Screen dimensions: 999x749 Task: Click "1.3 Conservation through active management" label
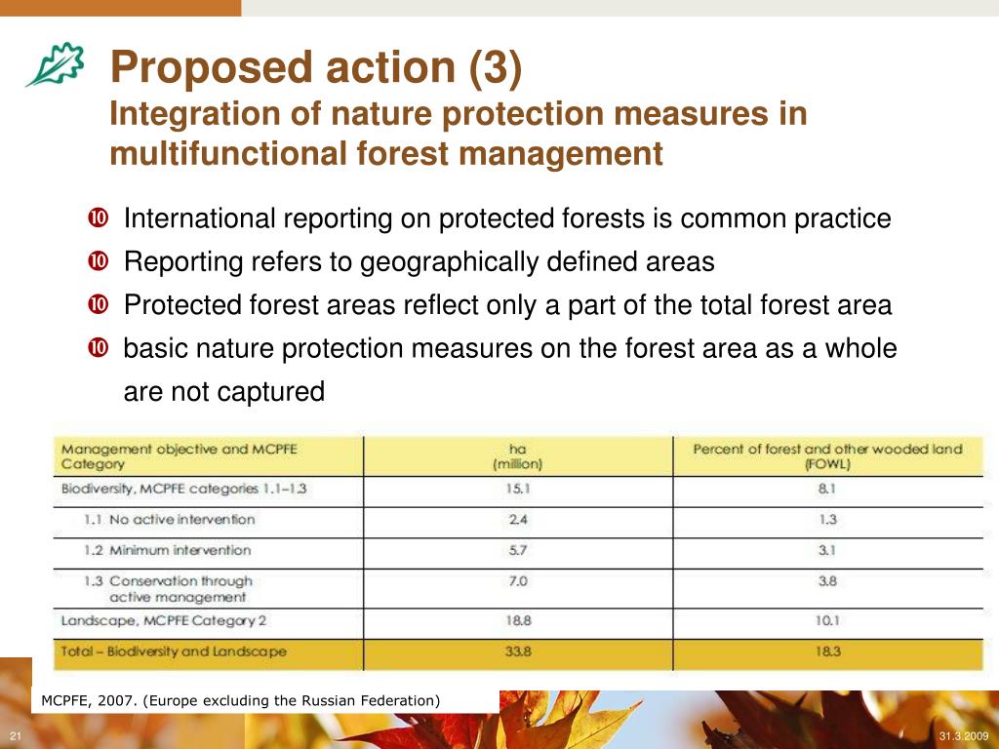click(168, 589)
